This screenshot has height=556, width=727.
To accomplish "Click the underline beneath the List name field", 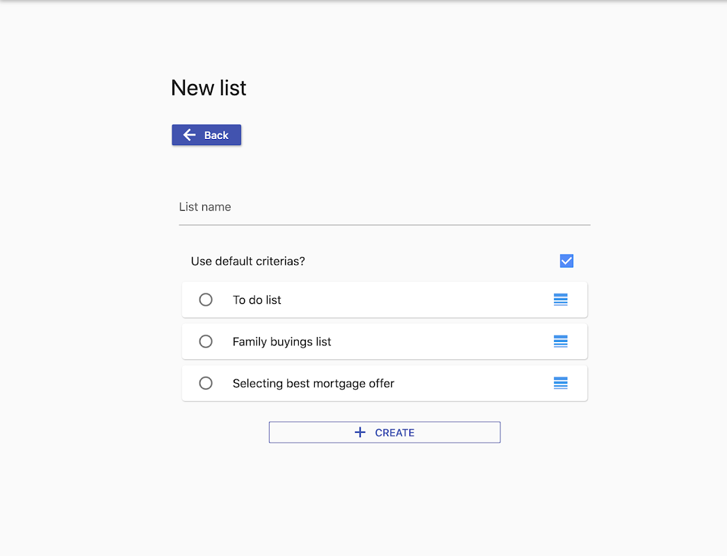I will (384, 224).
